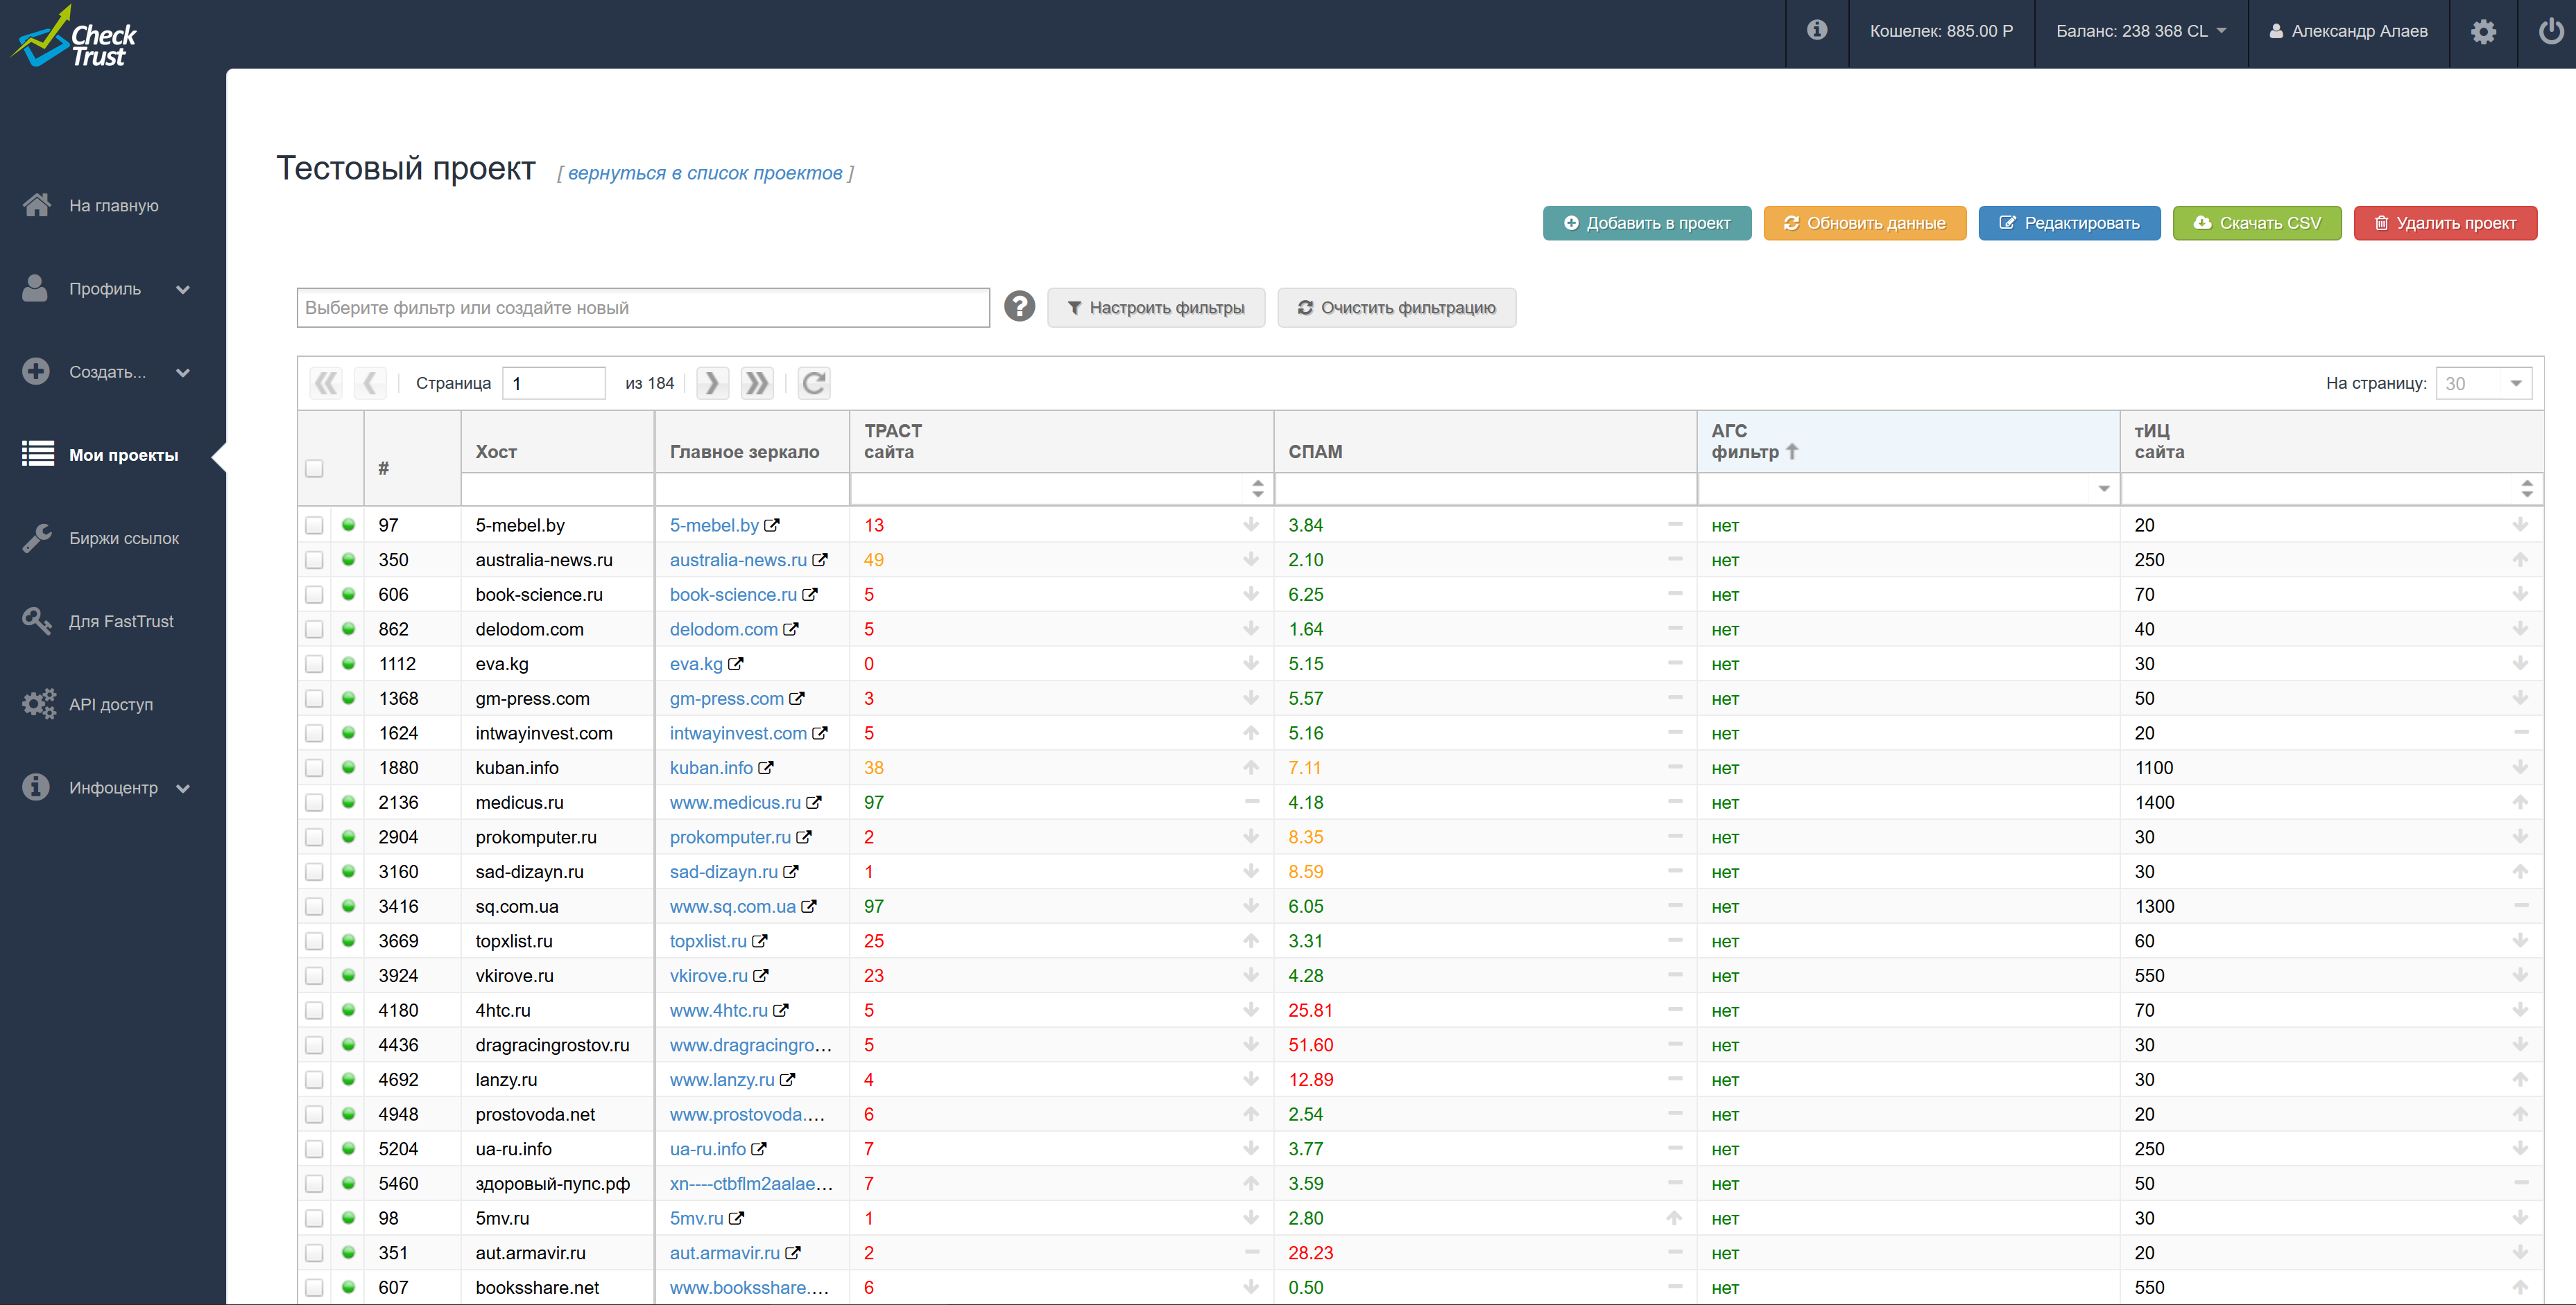Screen dimensions: 2576x1305
Task: Click the power logout icon
Action: pyautogui.click(x=2550, y=32)
